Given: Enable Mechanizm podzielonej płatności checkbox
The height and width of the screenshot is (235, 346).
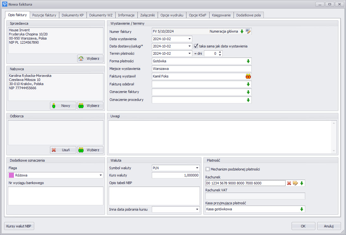Looking at the screenshot, I should pos(208,169).
